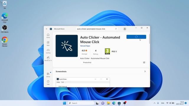Screen dimensions: 189x106
Task: Click the Auto Clicker description text under ratings
Action: tap(94, 58)
